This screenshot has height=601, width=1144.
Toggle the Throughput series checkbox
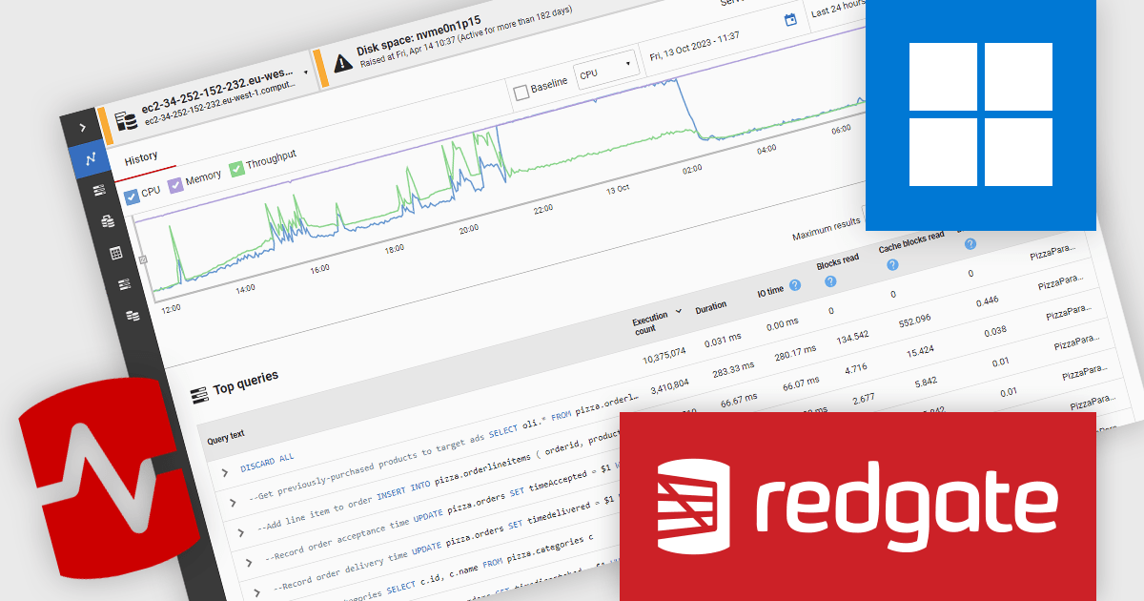pyautogui.click(x=236, y=168)
